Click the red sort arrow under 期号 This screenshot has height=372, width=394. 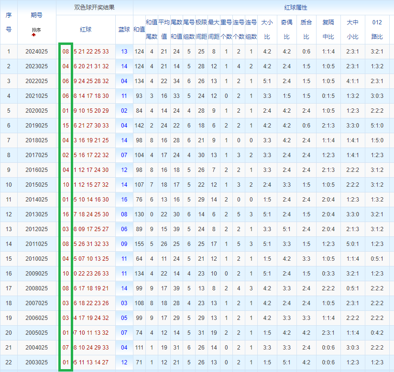pyautogui.click(x=33, y=35)
